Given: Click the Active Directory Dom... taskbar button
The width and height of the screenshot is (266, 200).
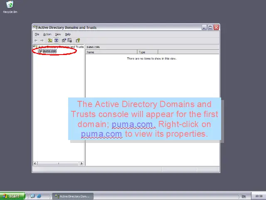Looking at the screenshot, I should [x=73, y=196].
